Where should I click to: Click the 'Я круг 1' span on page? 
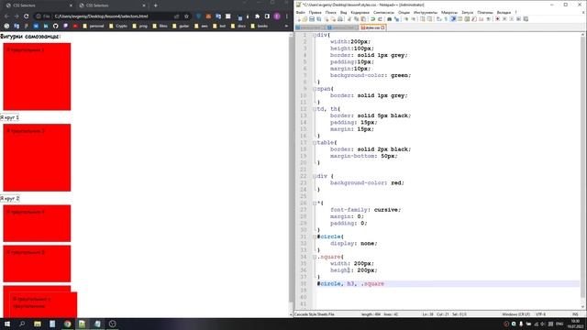9,117
